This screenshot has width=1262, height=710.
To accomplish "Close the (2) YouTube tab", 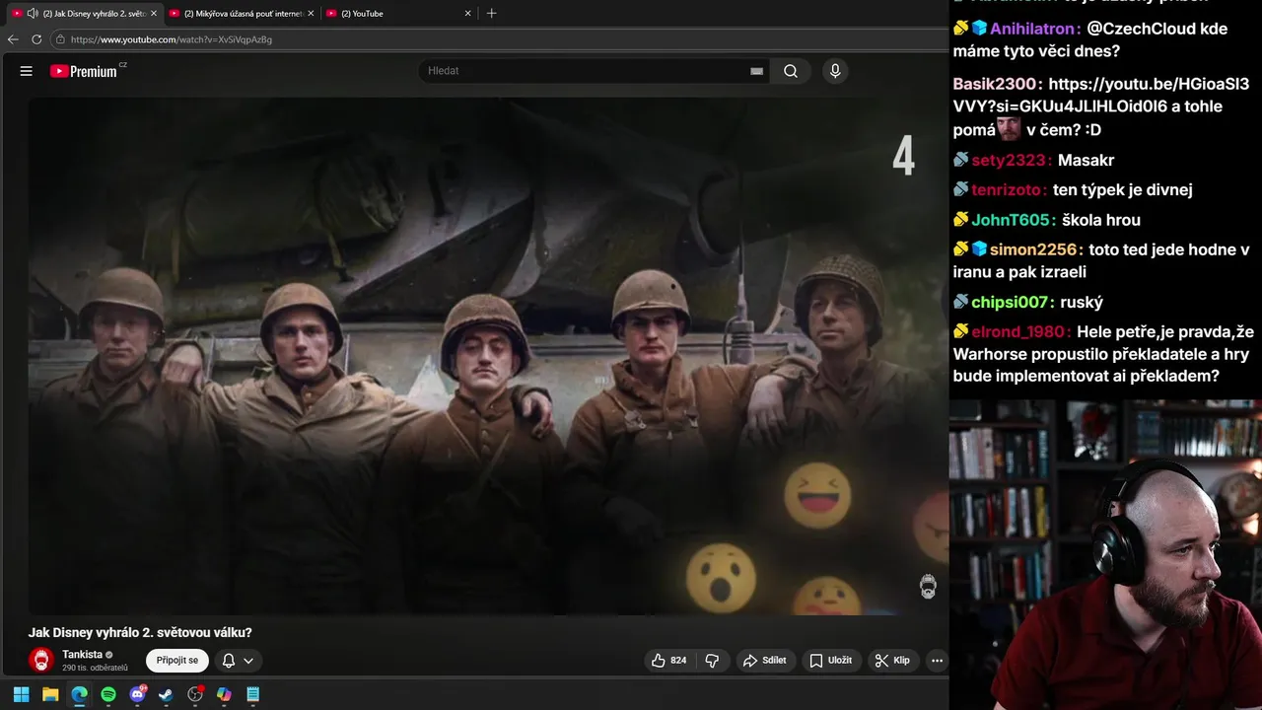I will [x=467, y=14].
